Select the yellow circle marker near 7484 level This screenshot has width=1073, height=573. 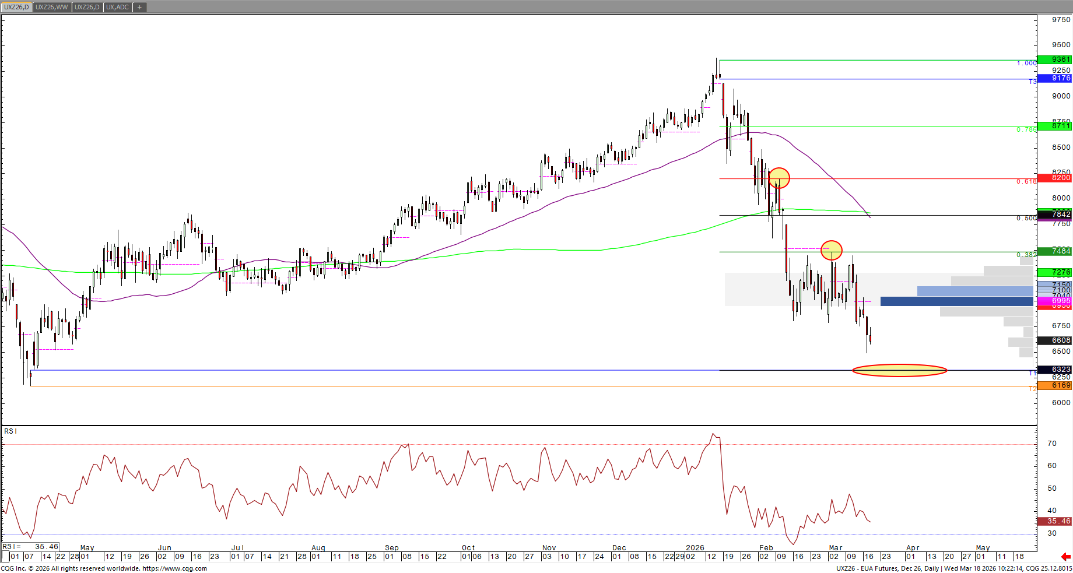click(832, 250)
